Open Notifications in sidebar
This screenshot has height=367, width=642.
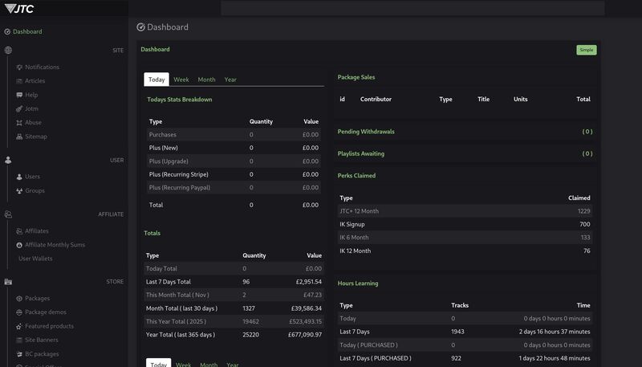[x=43, y=67]
